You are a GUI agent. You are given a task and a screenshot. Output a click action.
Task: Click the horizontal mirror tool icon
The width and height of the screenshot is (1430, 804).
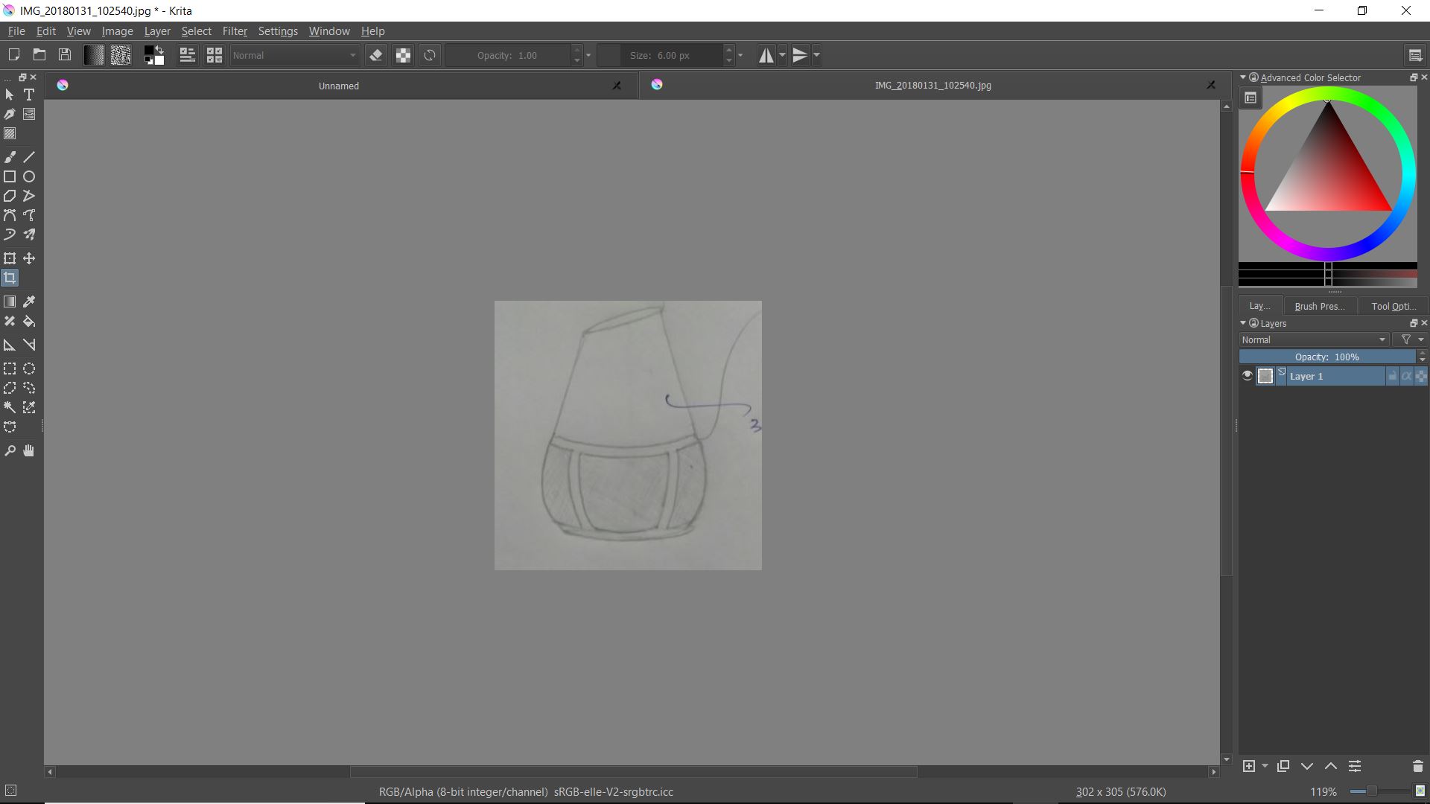(766, 55)
